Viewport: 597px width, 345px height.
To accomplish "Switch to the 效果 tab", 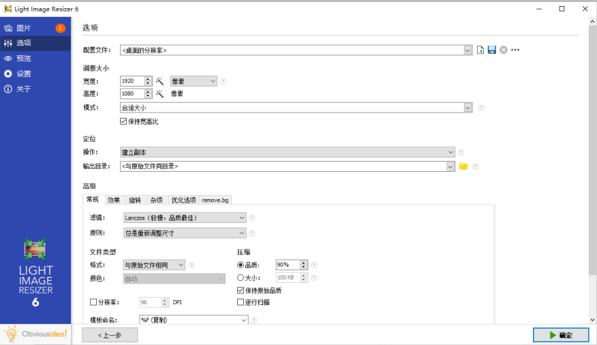I will tap(114, 200).
